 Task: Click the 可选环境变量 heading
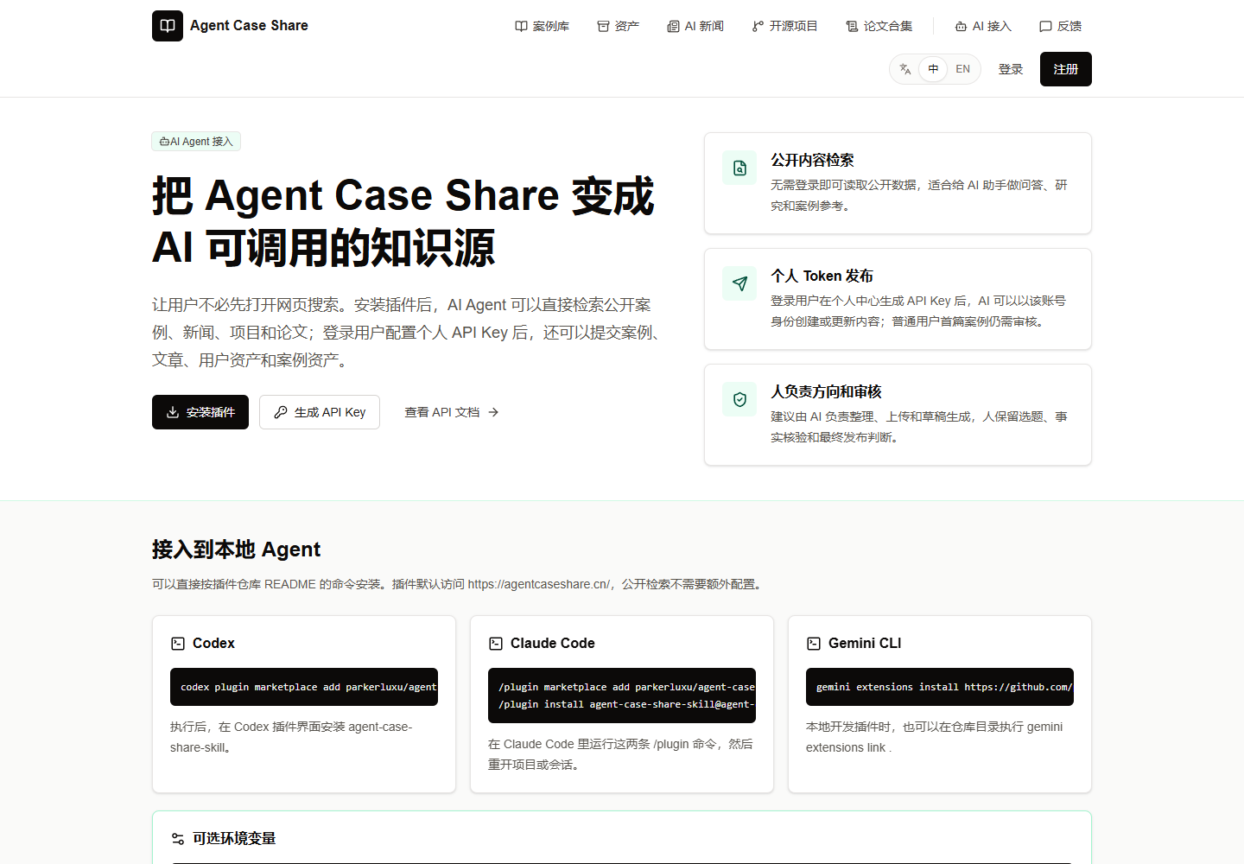coord(234,839)
